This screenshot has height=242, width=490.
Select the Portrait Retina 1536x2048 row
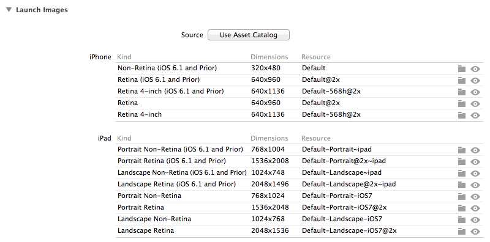(x=300, y=207)
